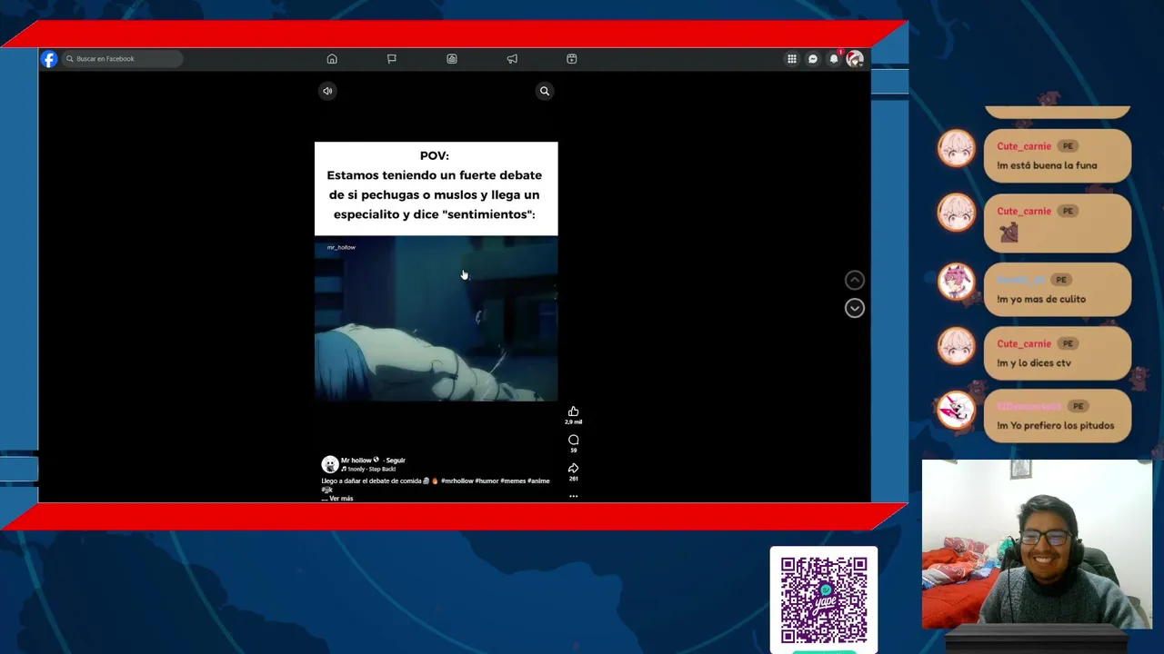Click the Yape QR code
The image size is (1164, 654).
[x=824, y=599]
